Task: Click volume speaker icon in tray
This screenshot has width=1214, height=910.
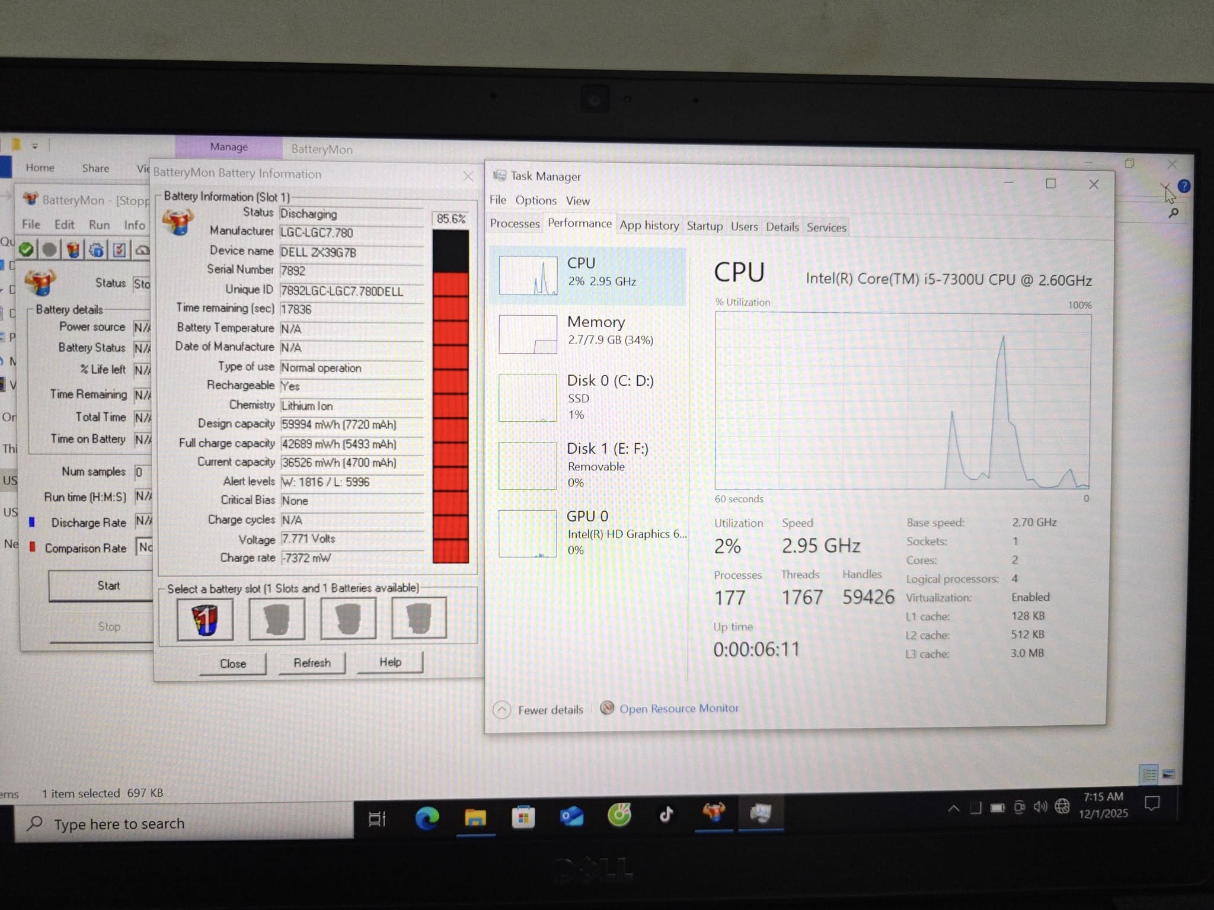Action: 1040,807
